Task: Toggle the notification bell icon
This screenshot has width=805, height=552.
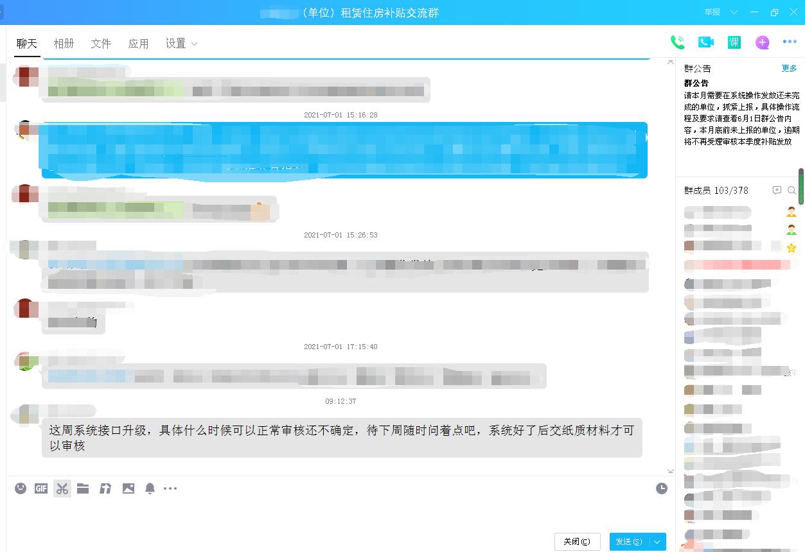Action: point(150,488)
